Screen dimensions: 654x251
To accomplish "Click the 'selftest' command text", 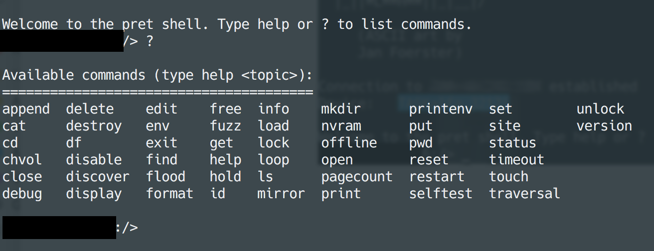I will 441,193.
